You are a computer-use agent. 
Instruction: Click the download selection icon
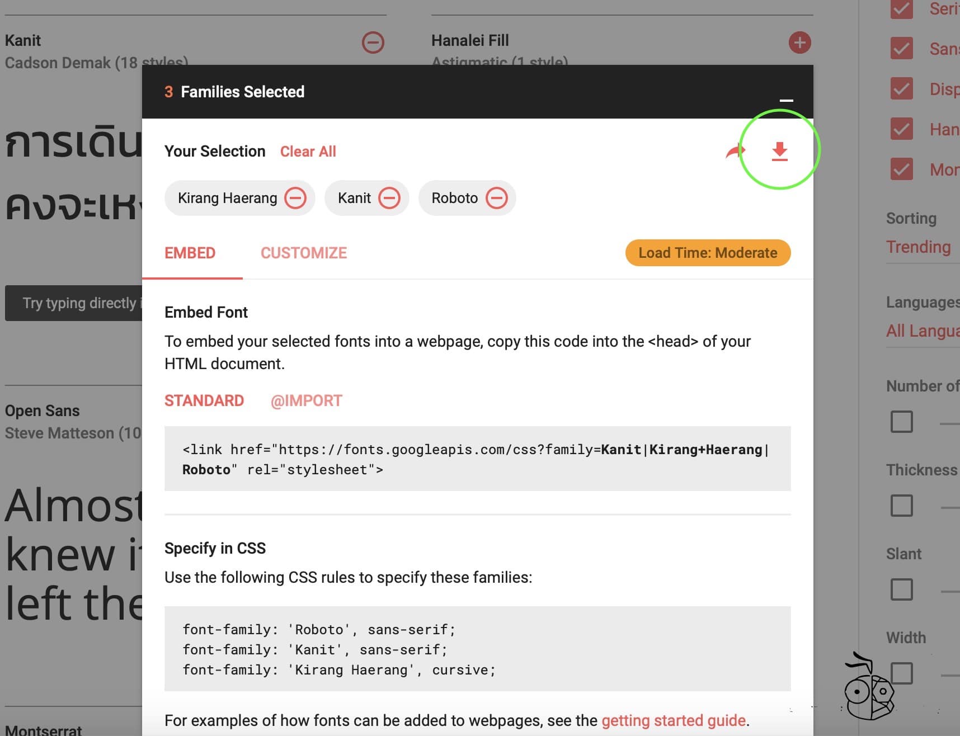tap(779, 151)
